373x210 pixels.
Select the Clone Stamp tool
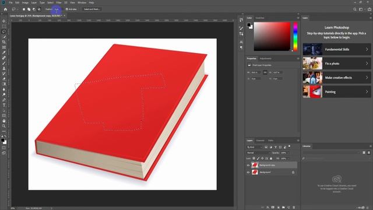coord(4,68)
